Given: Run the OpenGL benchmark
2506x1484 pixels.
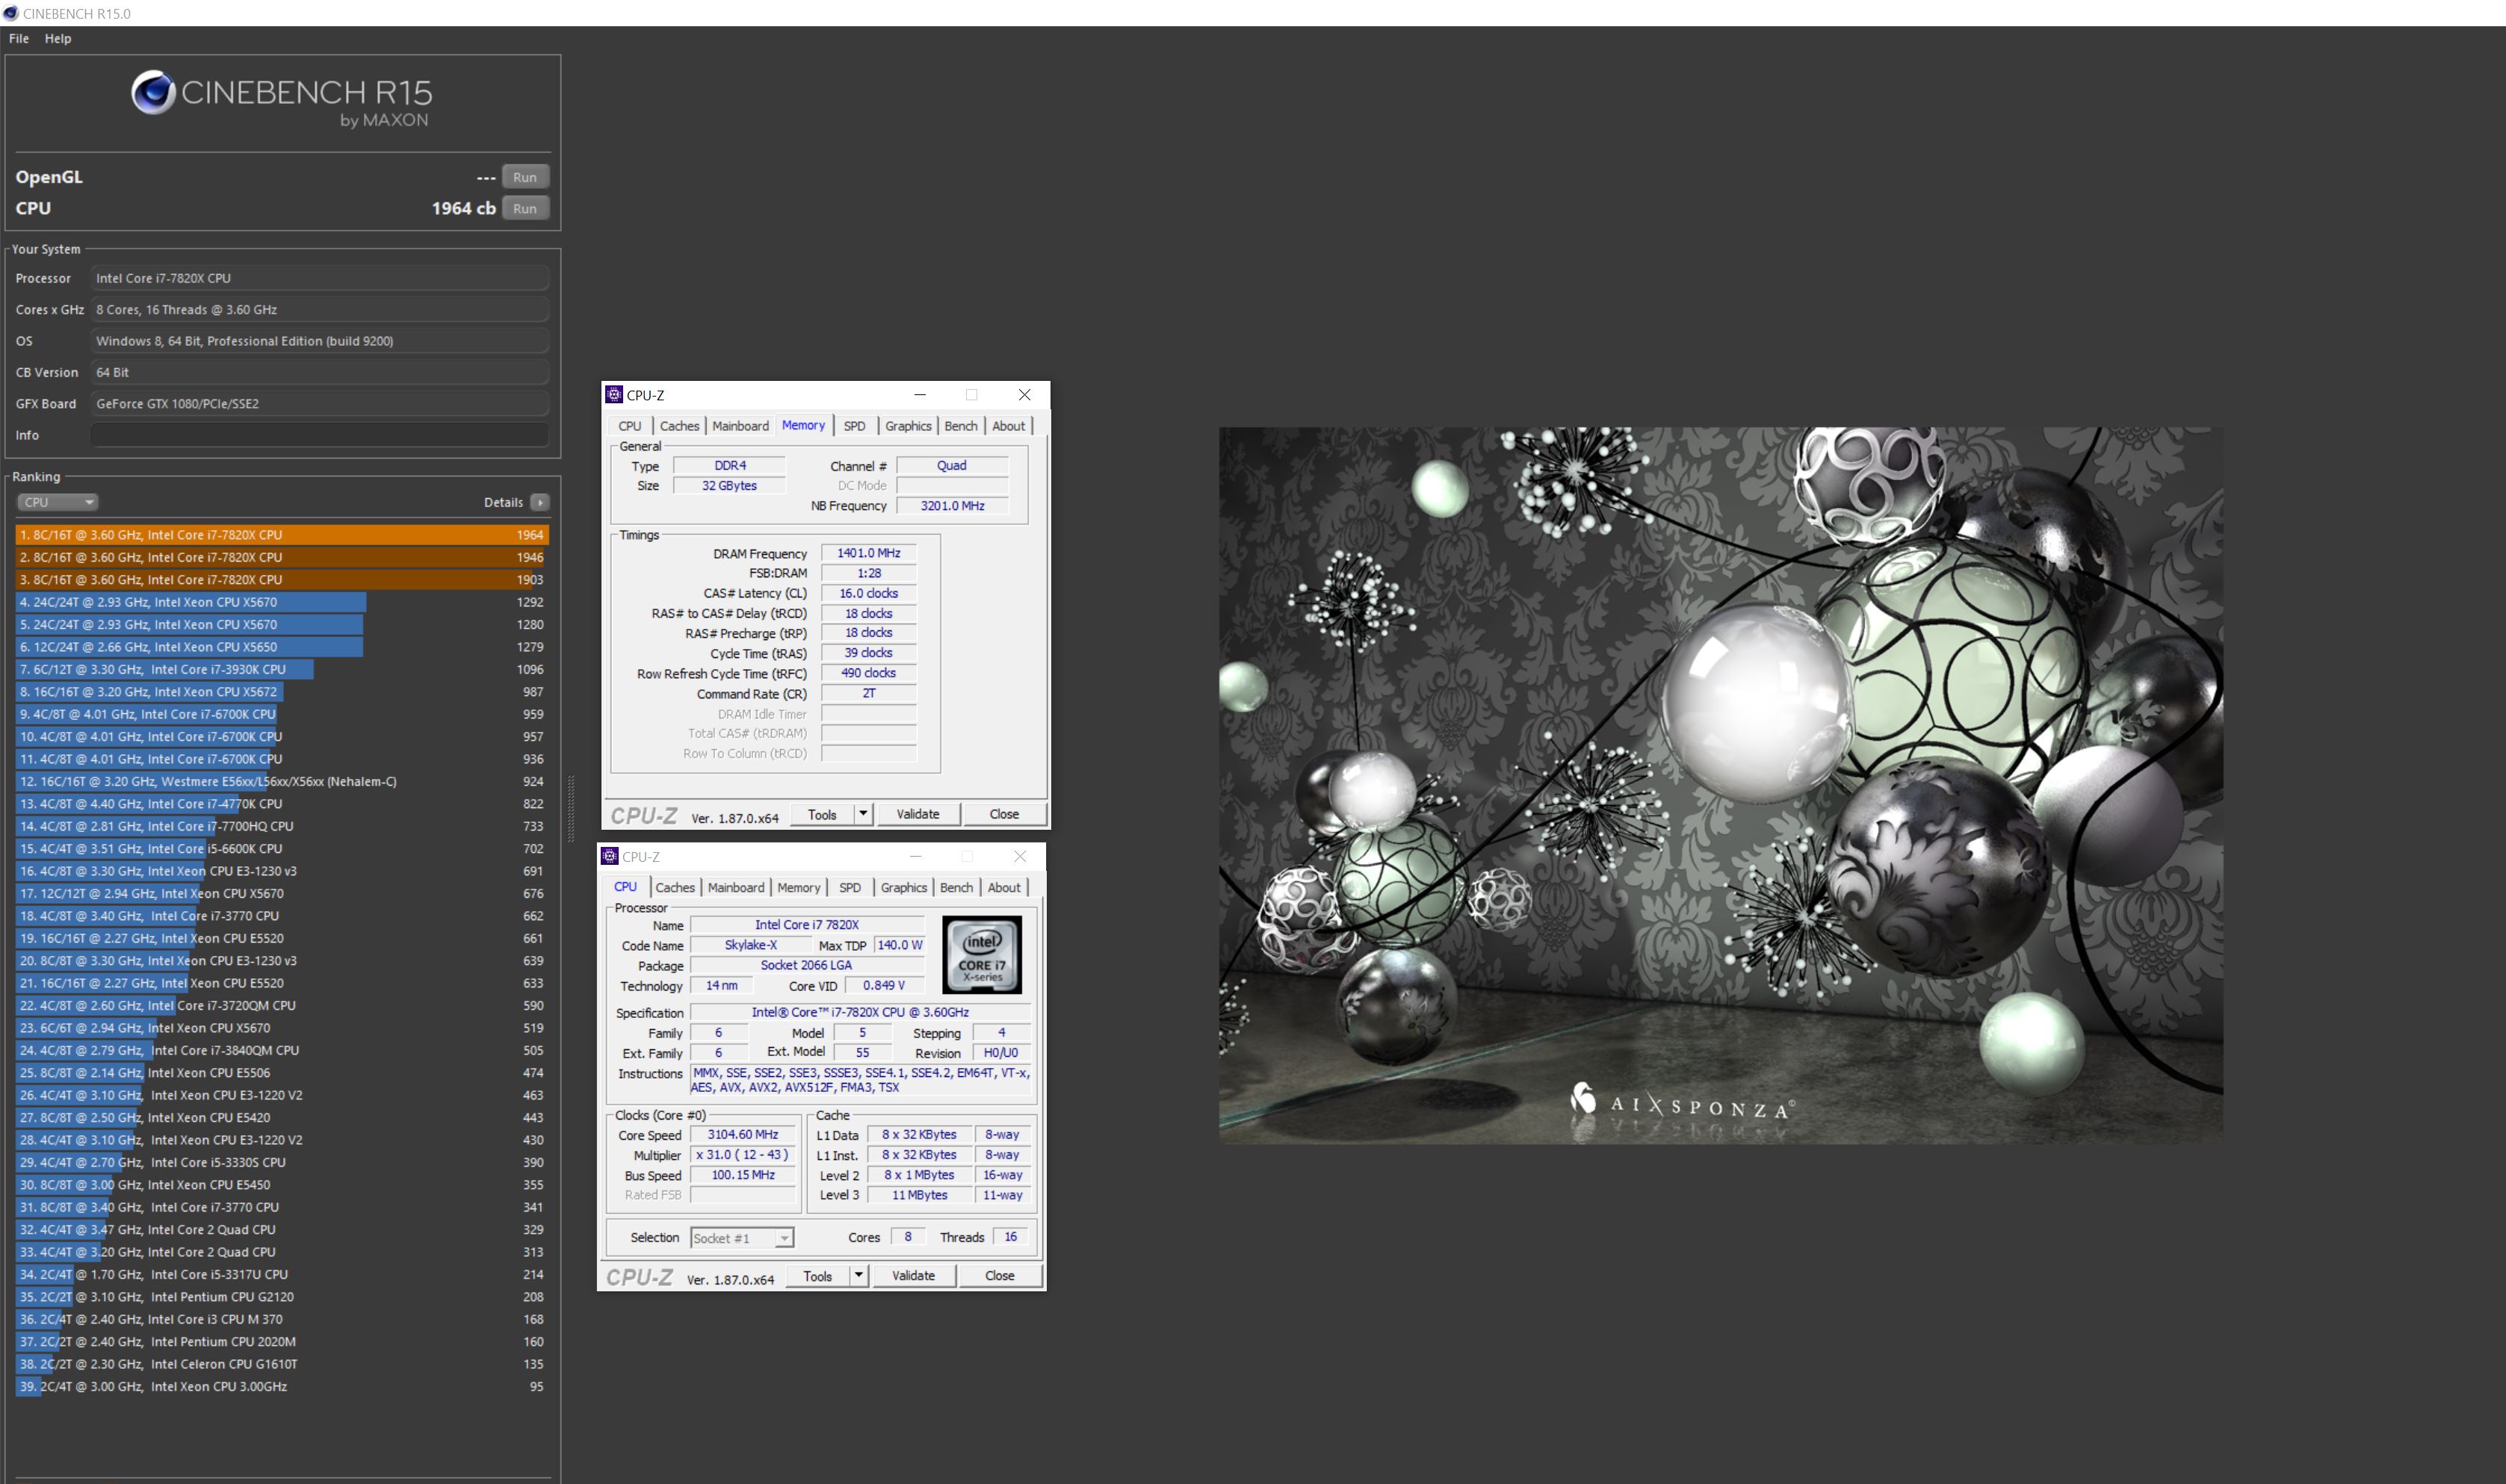Looking at the screenshot, I should tap(525, 177).
